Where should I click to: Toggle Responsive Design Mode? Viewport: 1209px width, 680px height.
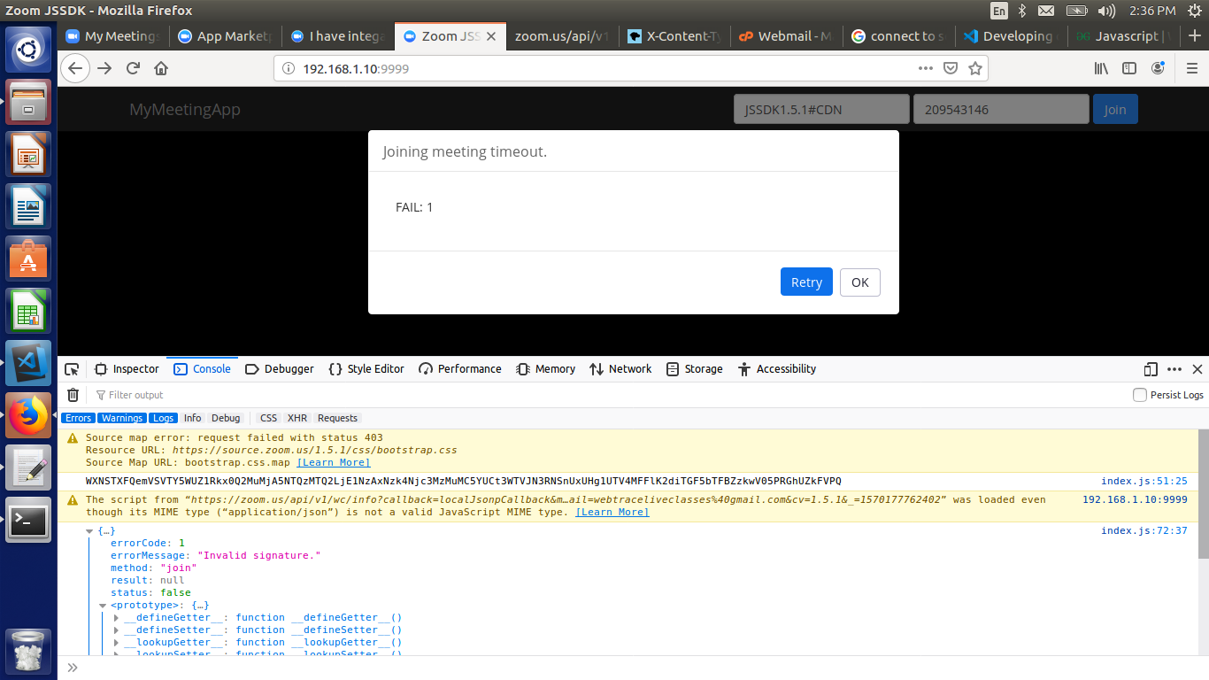tap(1151, 369)
